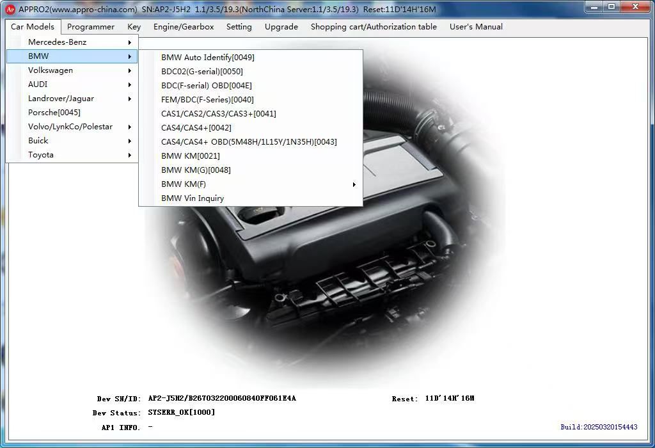Screen dimensions: 655x448
Task: Open the Upgrade menu
Action: 281,27
